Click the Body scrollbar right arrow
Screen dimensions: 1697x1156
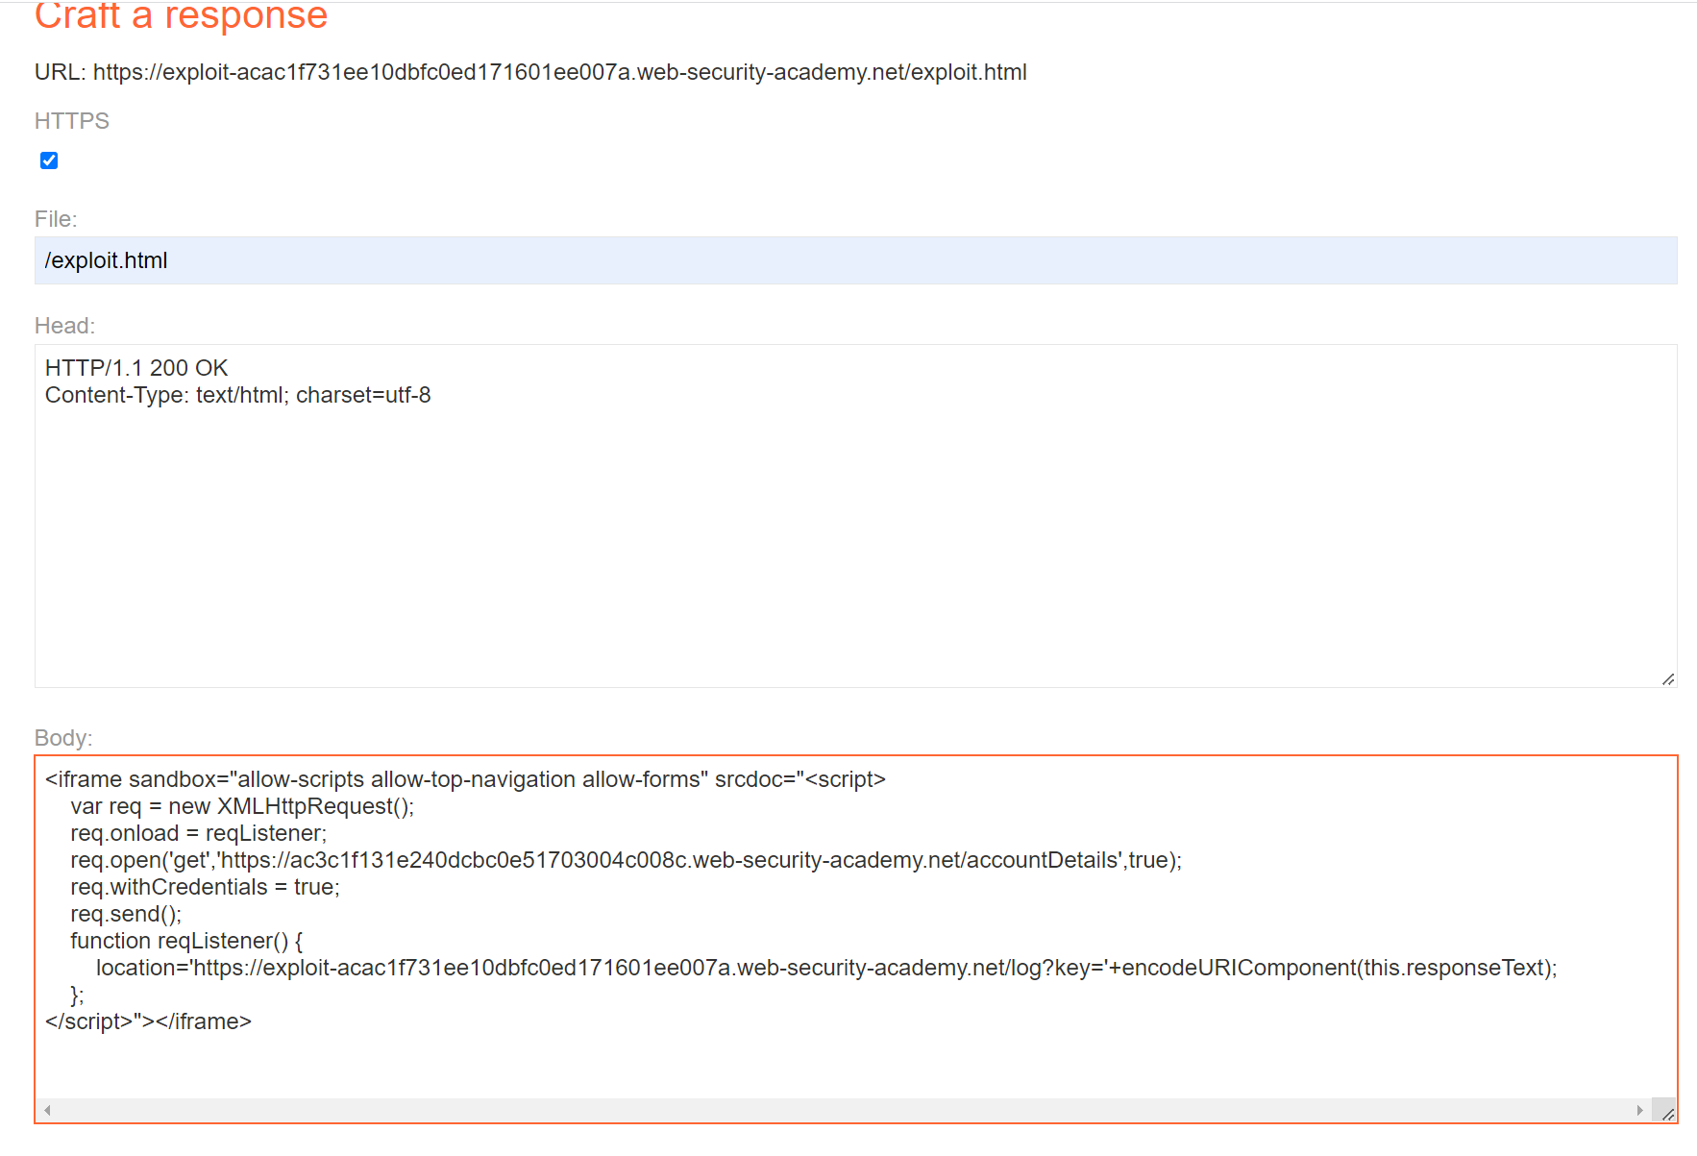[x=1640, y=1111]
